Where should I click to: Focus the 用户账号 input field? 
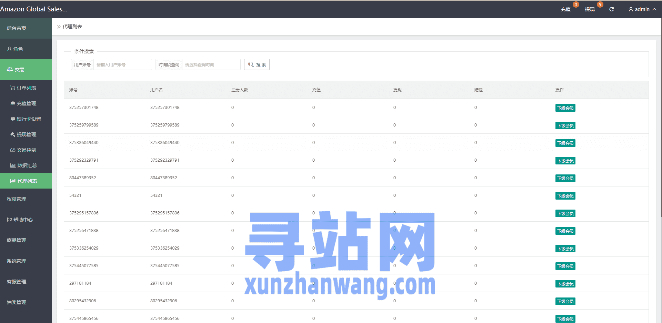(122, 64)
